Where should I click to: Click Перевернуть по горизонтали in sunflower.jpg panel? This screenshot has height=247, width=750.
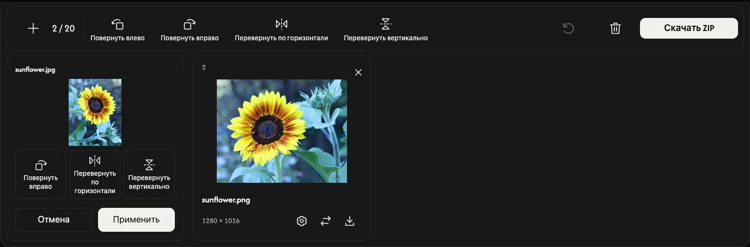(x=95, y=175)
